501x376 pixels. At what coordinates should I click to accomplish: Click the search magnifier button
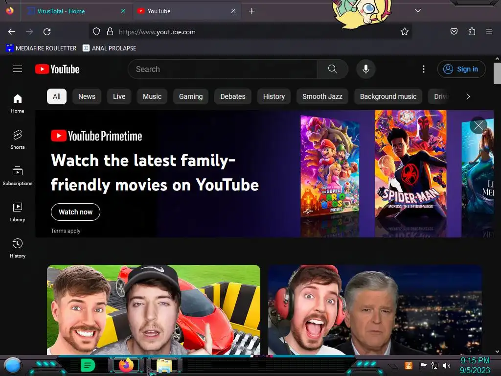pos(332,69)
